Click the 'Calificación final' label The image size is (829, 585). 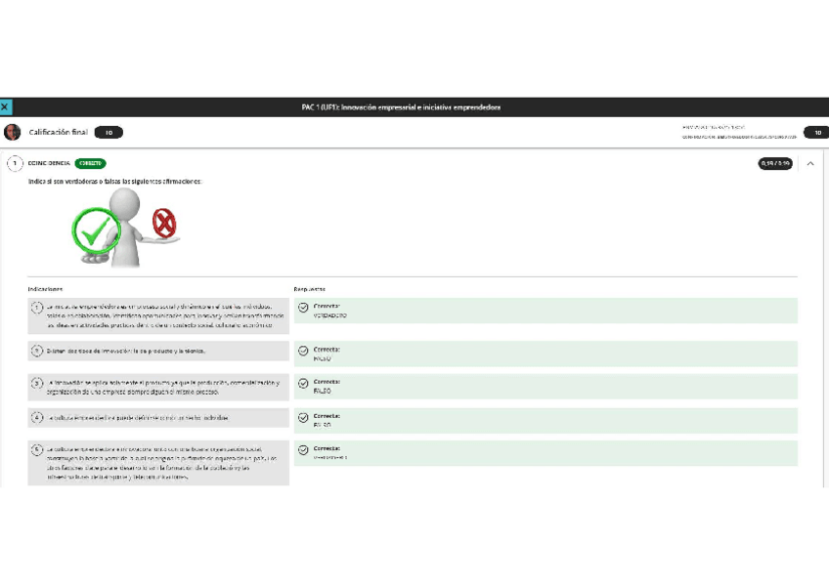[58, 132]
